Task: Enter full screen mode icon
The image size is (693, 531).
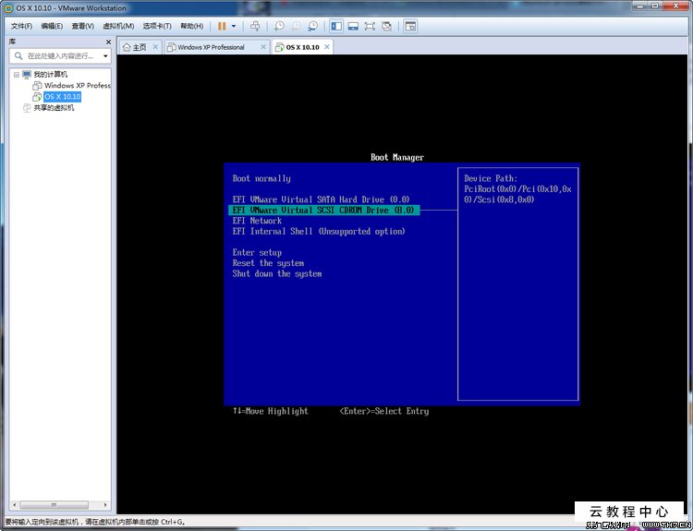Action: point(370,26)
